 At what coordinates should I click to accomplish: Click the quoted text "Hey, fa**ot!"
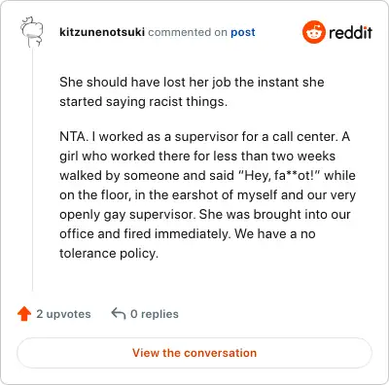pyautogui.click(x=278, y=176)
